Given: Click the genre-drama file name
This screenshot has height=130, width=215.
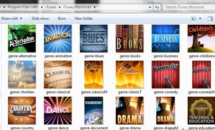Looking at the screenshot, I should 130,128.
